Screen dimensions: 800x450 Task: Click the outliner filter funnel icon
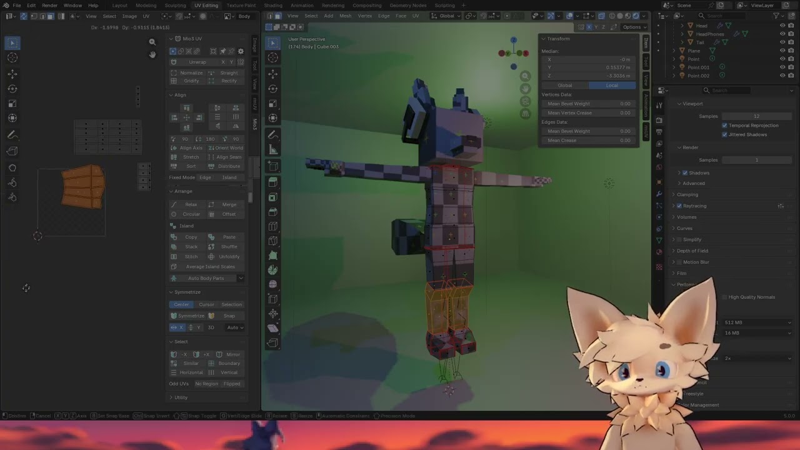(x=777, y=16)
